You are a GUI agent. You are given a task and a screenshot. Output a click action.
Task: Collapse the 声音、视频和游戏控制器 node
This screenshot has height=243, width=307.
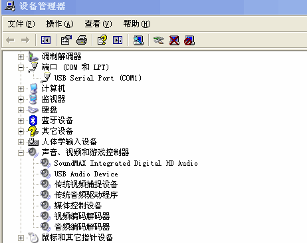21,152
